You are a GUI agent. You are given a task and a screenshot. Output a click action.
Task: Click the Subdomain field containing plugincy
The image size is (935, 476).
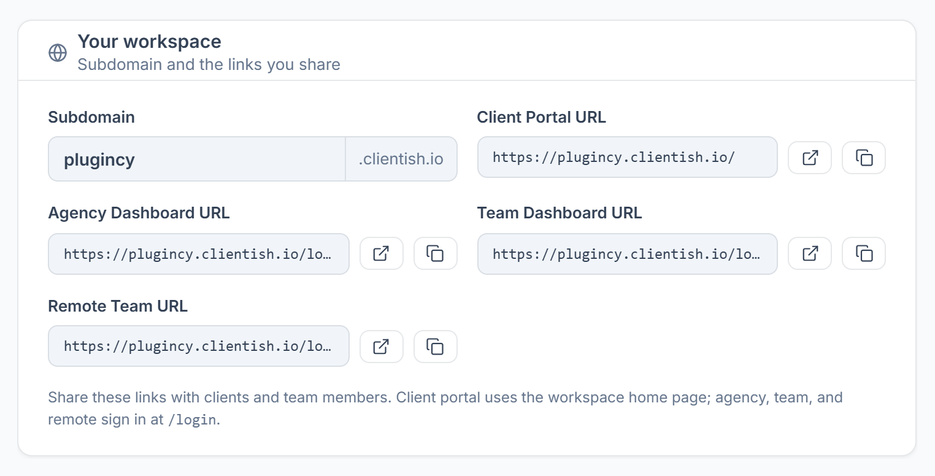point(197,159)
